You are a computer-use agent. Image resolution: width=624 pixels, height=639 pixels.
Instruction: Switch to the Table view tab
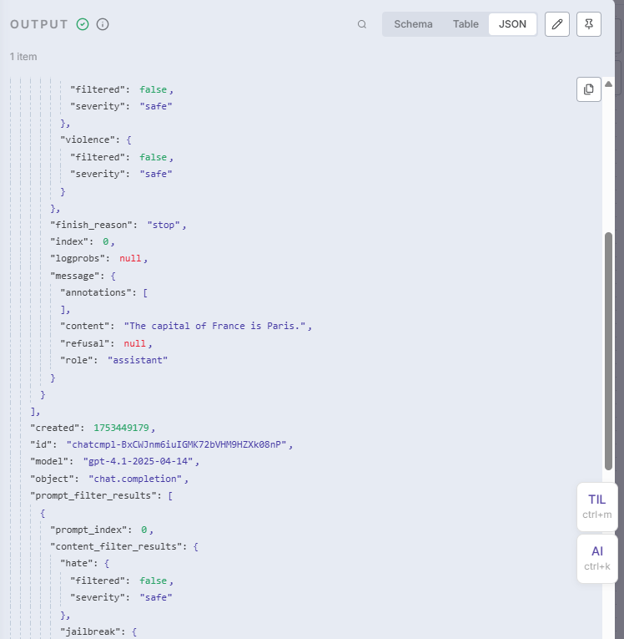(465, 24)
